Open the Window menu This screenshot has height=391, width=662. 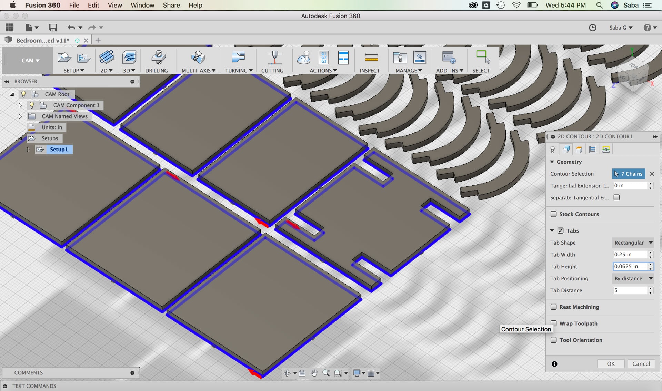coord(142,5)
